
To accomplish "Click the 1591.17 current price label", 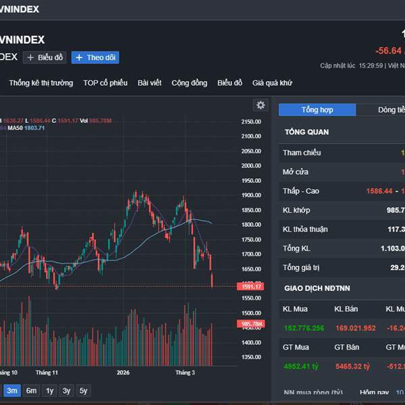I will [x=250, y=286].
